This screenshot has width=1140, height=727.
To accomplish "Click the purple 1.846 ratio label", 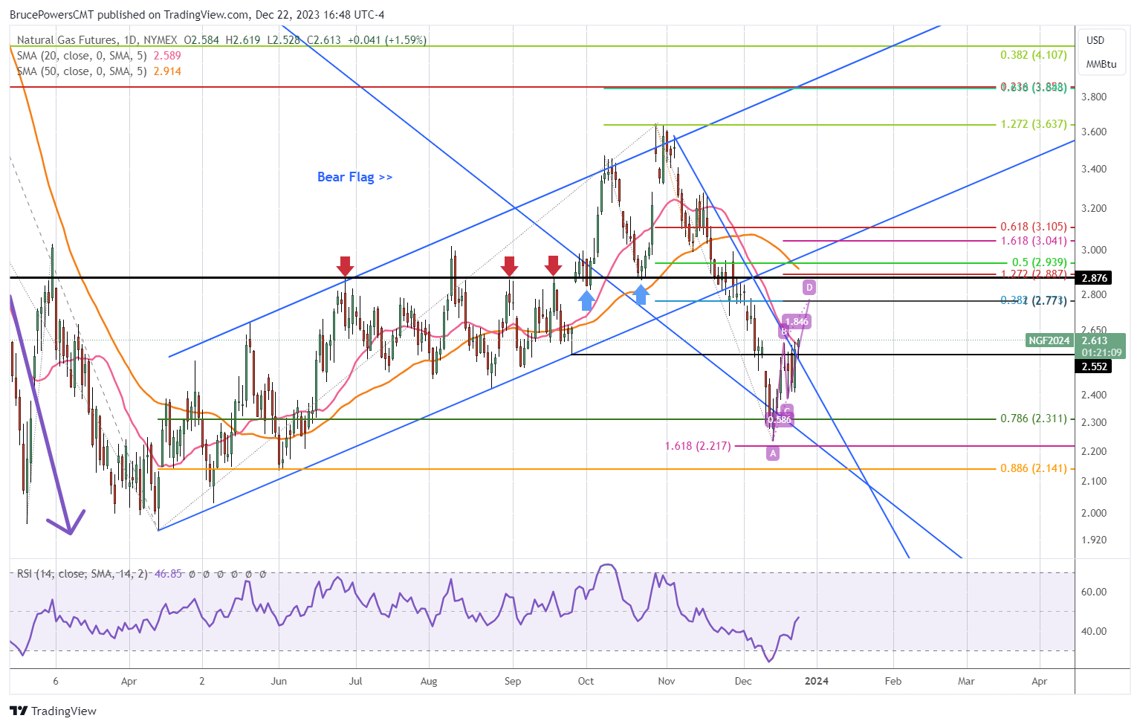I will point(797,322).
